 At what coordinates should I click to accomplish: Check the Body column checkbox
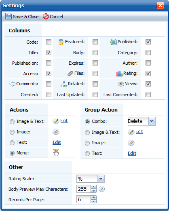[95, 52]
